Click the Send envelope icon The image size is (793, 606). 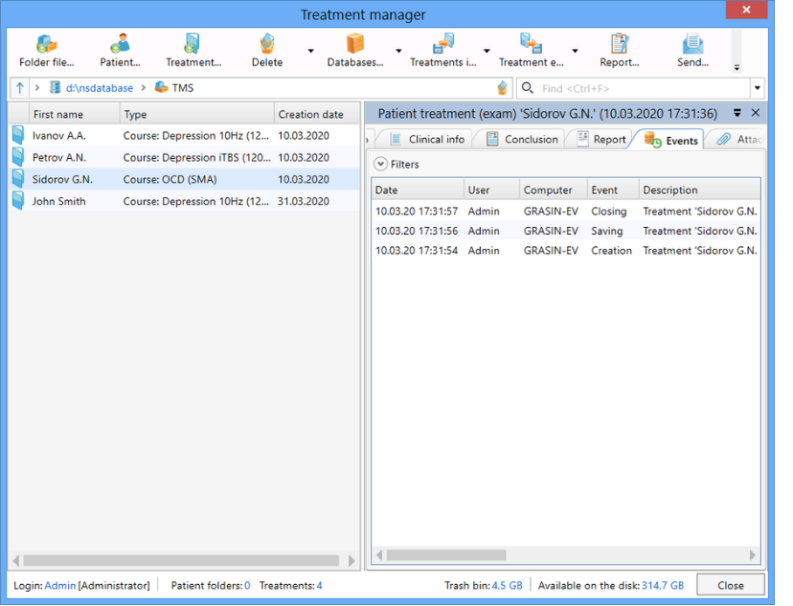(x=691, y=44)
